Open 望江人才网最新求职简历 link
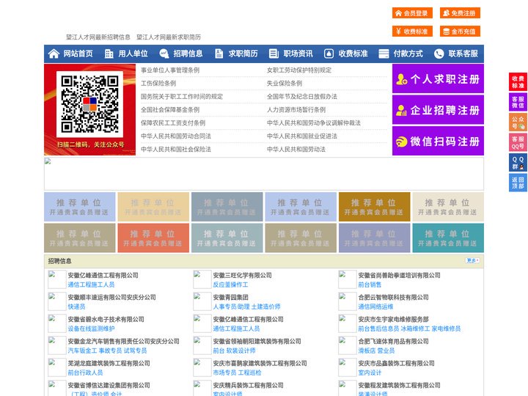Viewport: 528px width, 396px height. pos(169,37)
